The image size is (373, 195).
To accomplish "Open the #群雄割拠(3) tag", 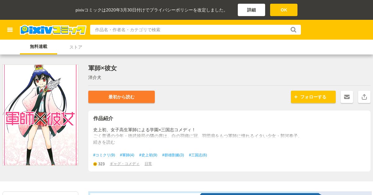I will coord(173,155).
